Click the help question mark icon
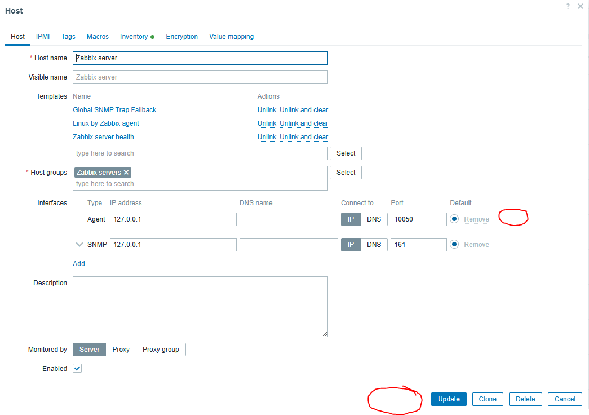The width and height of the screenshot is (589, 415). (x=568, y=6)
